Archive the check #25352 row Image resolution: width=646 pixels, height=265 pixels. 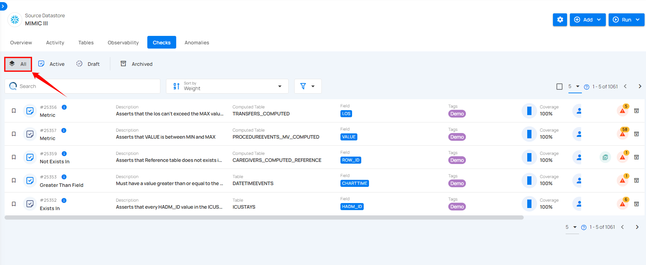pos(636,204)
